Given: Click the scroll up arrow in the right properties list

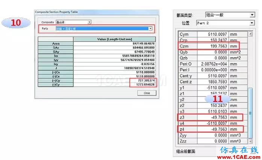Looking at the screenshot, I should [x=250, y=34].
